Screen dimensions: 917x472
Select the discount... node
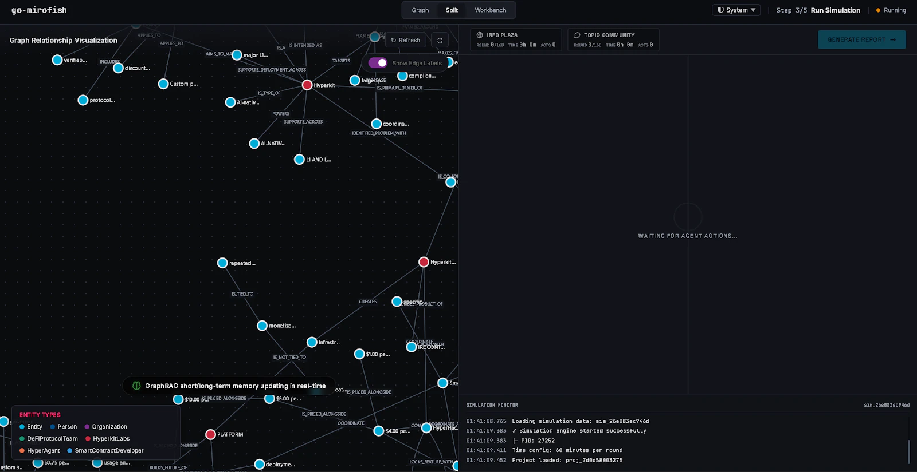pos(118,68)
